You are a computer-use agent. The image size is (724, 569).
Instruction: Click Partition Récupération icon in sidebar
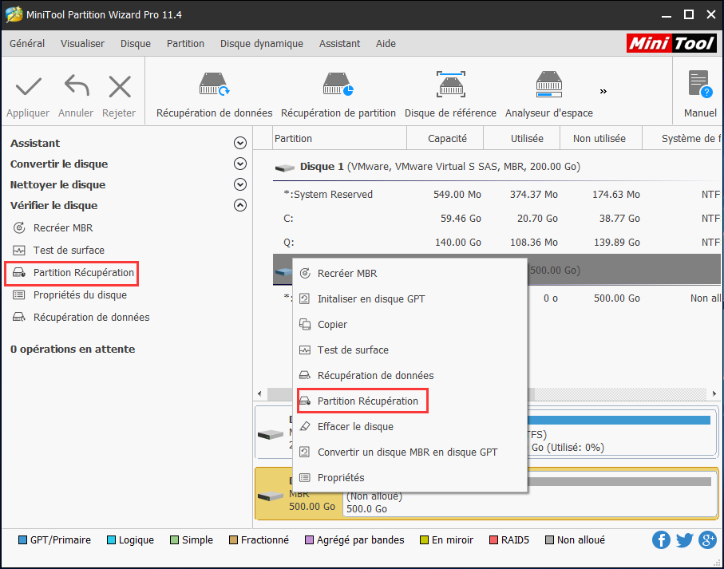tap(19, 272)
